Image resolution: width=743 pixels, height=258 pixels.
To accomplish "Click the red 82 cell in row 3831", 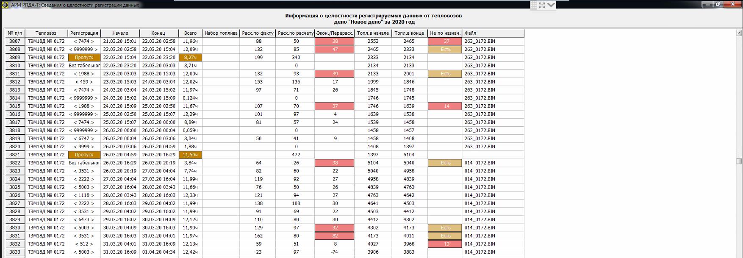I will 335,236.
